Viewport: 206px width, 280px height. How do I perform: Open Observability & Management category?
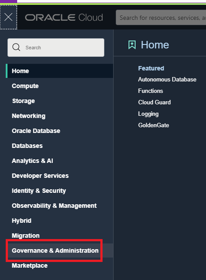[54, 206]
